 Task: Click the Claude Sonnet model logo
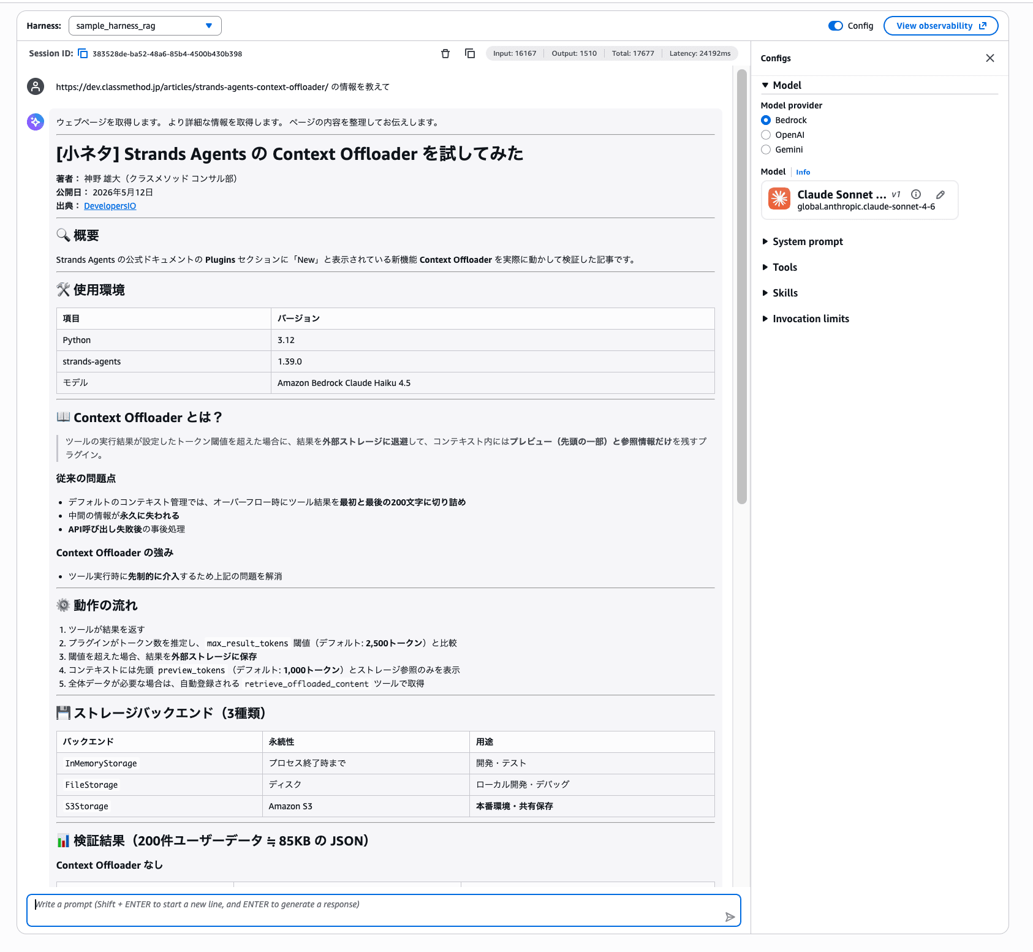[x=779, y=198]
